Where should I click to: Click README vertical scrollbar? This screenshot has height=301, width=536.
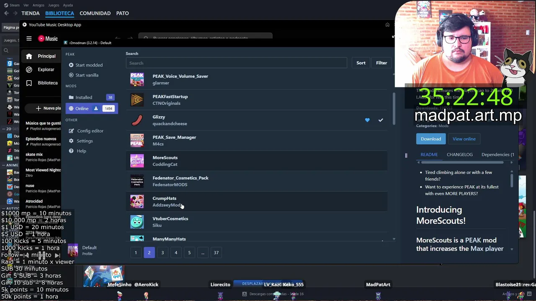point(512,181)
